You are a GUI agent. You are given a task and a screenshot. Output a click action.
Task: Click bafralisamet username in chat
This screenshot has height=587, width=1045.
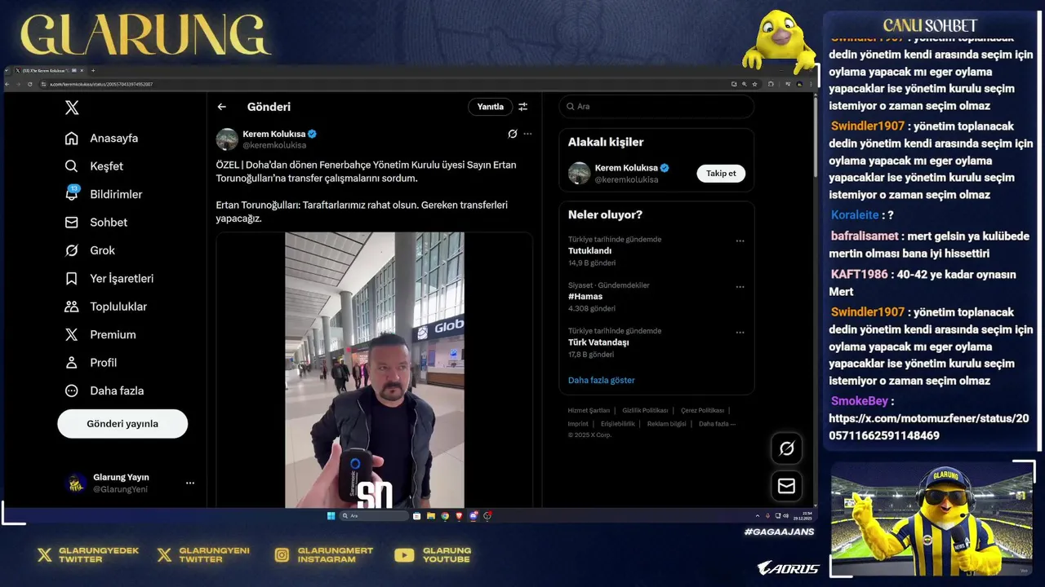[865, 236]
